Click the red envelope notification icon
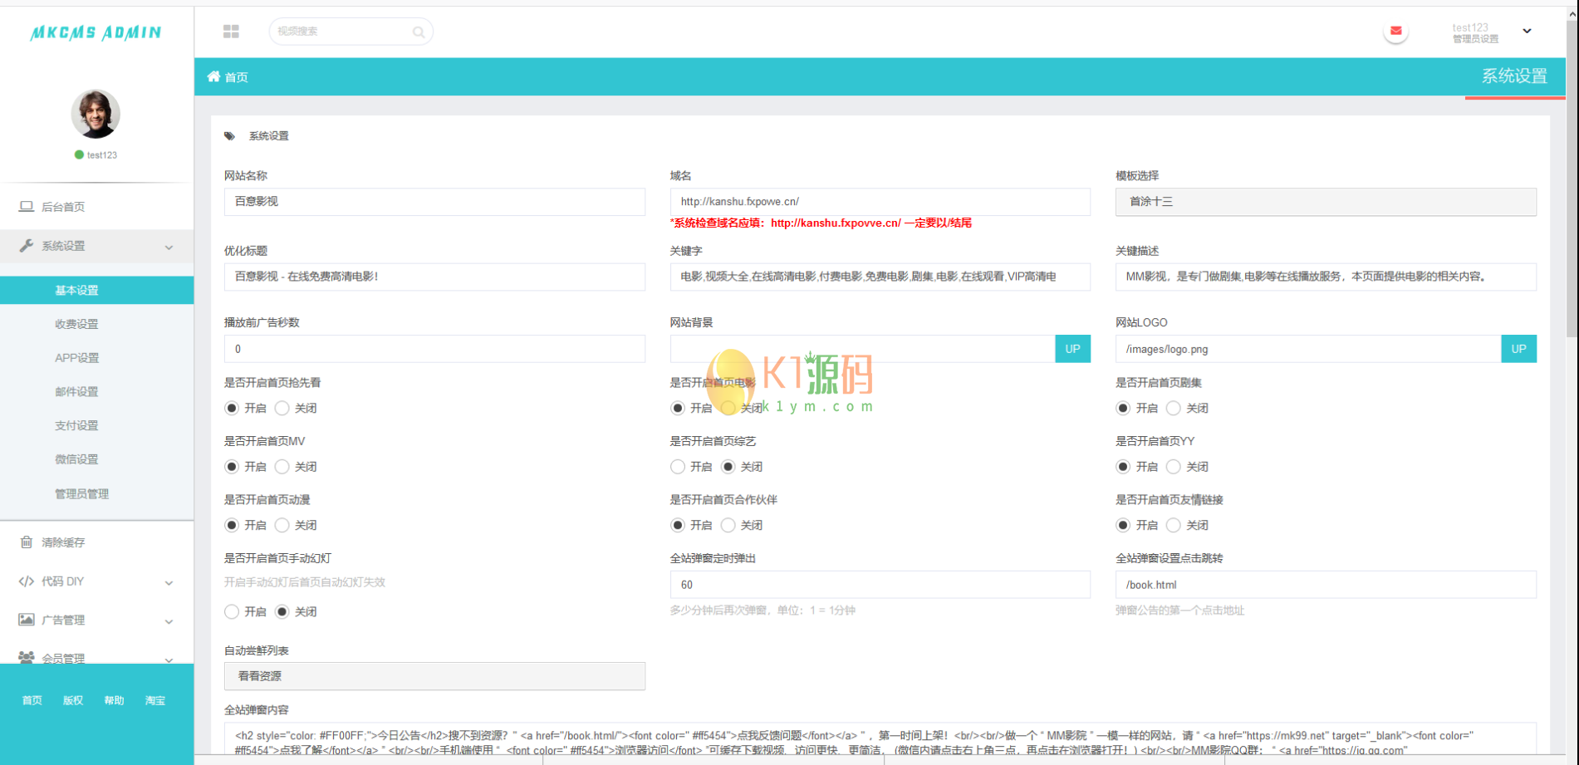1579x765 pixels. pyautogui.click(x=1395, y=31)
